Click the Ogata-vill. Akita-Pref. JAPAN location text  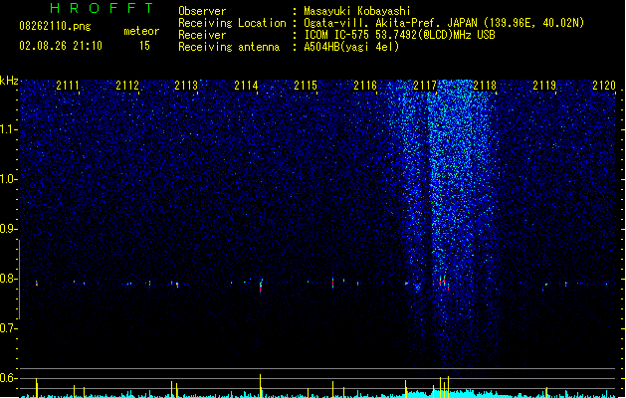click(444, 23)
